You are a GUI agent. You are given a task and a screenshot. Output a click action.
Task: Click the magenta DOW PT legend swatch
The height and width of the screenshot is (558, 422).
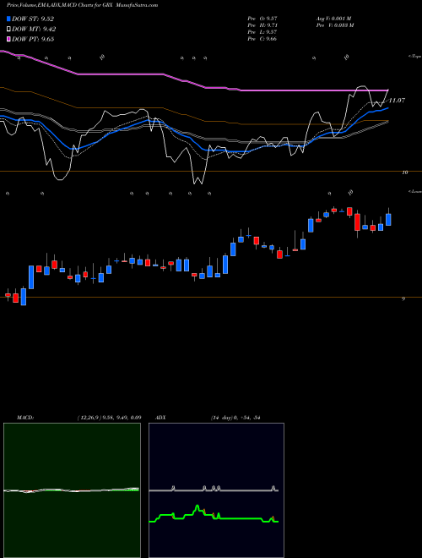point(8,39)
